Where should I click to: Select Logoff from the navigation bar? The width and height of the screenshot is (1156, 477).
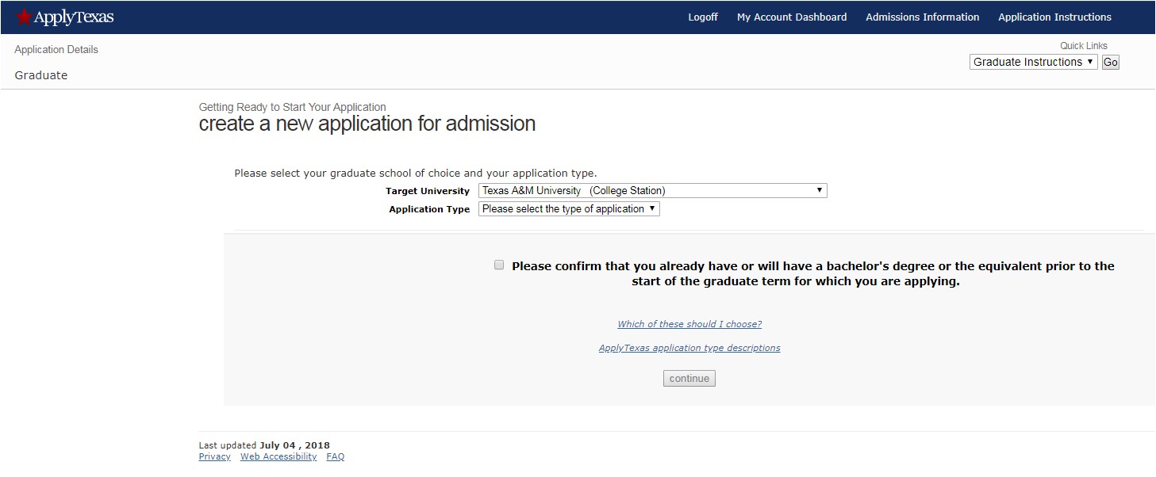tap(703, 17)
